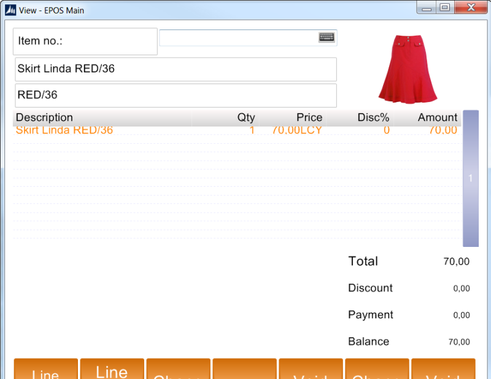491x379 pixels.
Task: Click the EPOS application icon in title bar
Action: point(10,10)
